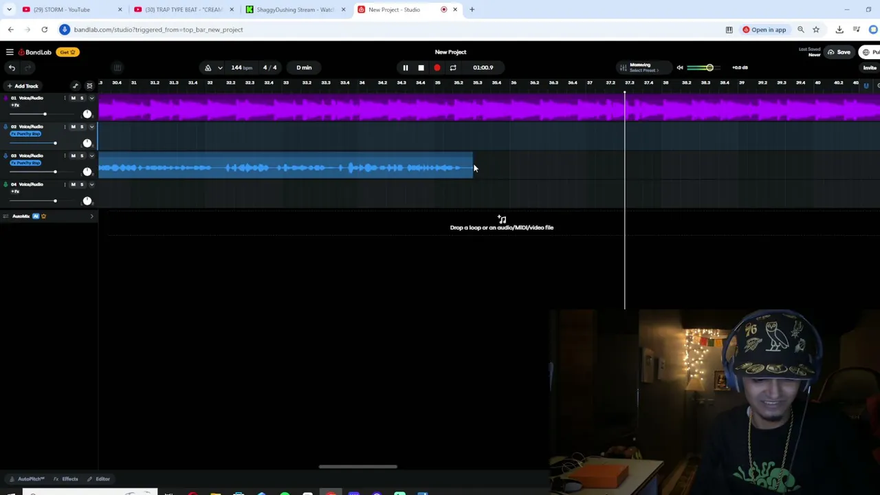The height and width of the screenshot is (495, 880).
Task: Mute track 04 Voice/Audio
Action: [74, 185]
